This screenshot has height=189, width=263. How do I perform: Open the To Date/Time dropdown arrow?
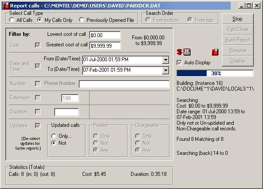point(166,70)
